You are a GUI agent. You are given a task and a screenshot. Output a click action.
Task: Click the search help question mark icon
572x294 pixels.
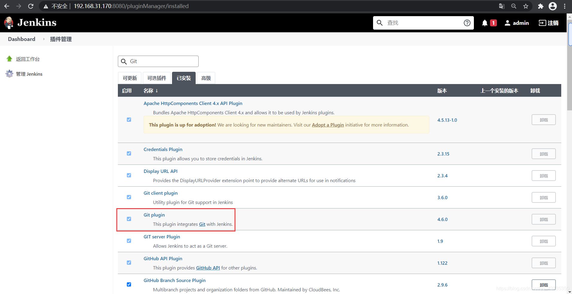(x=467, y=23)
